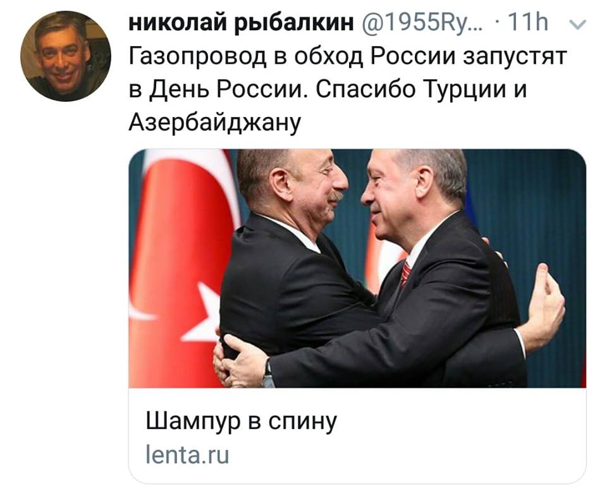607x496 pixels.
Task: Click the word Азербайджану in tweet
Action: coord(215,123)
